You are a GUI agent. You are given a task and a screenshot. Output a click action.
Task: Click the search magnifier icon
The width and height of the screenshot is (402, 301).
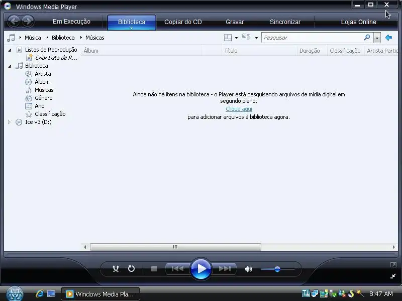point(367,38)
